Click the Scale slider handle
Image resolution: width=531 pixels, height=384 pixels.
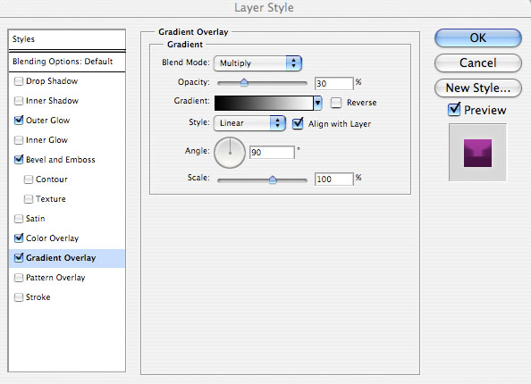click(273, 179)
